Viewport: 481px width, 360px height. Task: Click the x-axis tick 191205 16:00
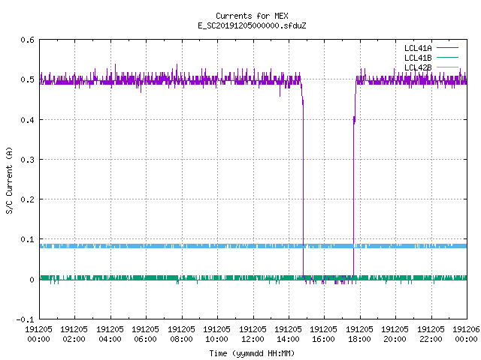click(x=324, y=334)
